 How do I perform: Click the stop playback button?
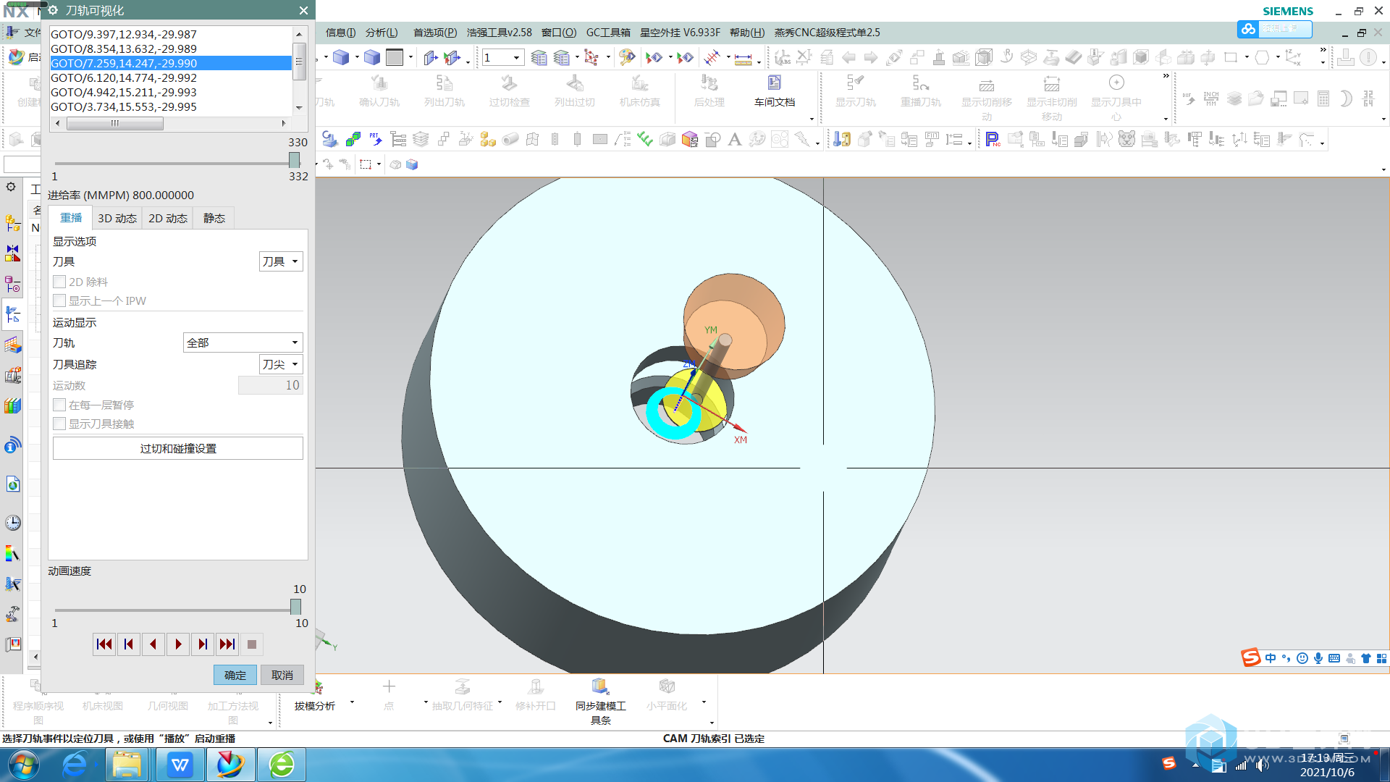click(x=252, y=644)
